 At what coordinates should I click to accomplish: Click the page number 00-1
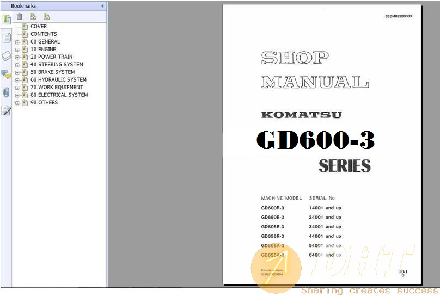(x=402, y=271)
